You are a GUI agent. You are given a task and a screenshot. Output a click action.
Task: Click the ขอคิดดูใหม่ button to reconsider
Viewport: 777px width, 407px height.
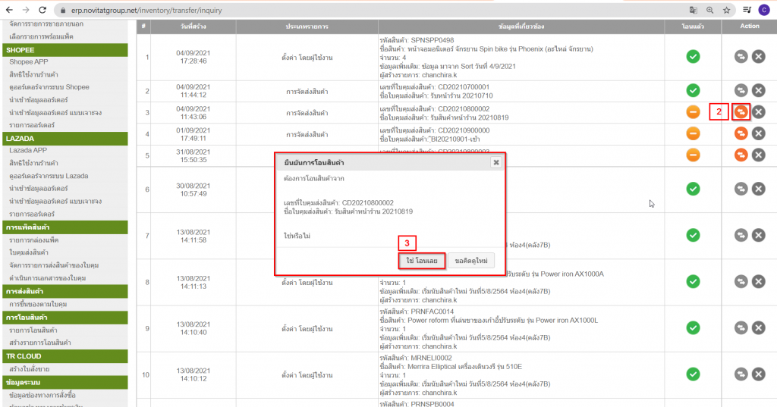470,260
